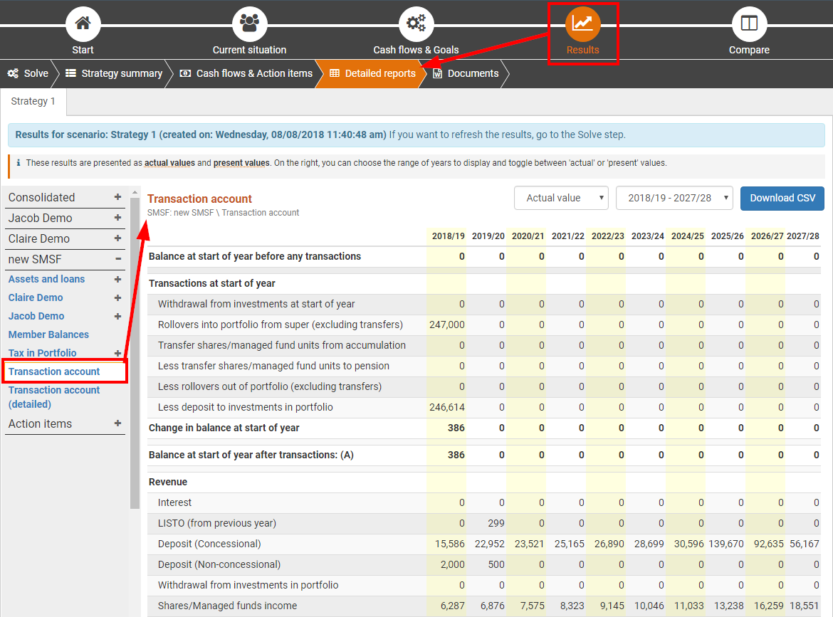833x617 pixels.
Task: Go to the Solve step
Action: tap(28, 73)
